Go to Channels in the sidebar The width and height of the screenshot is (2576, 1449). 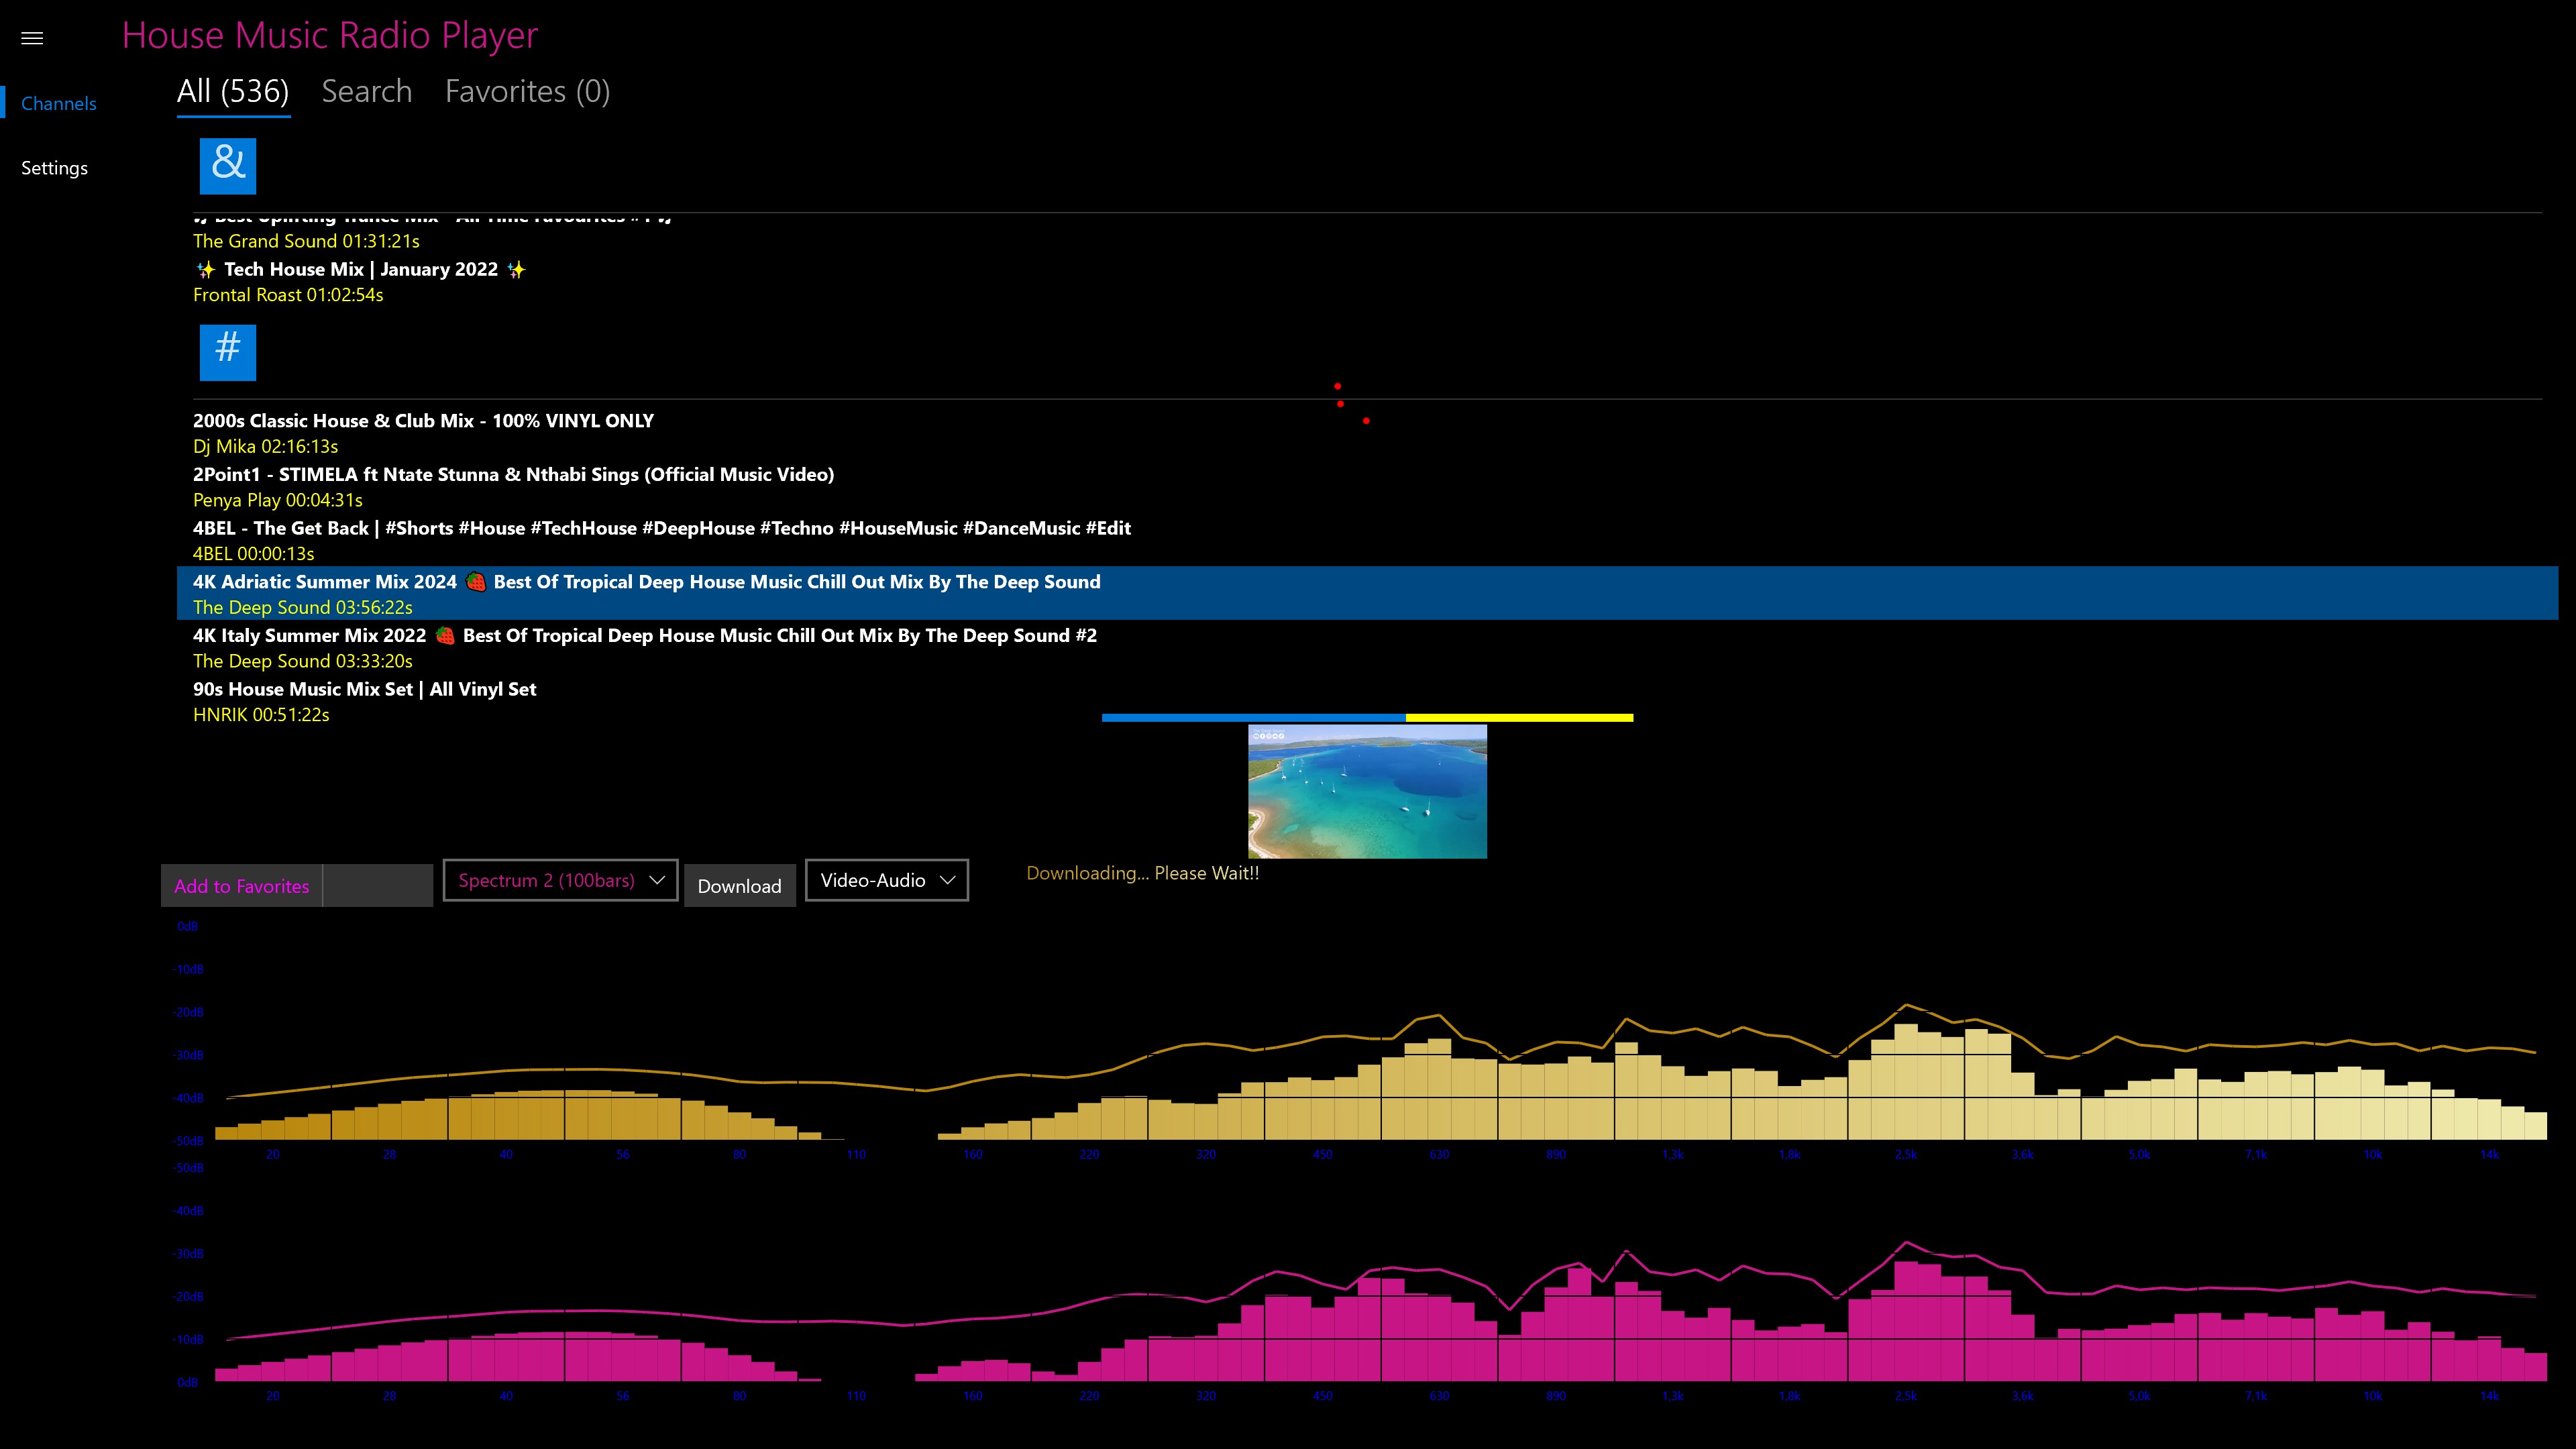click(59, 103)
